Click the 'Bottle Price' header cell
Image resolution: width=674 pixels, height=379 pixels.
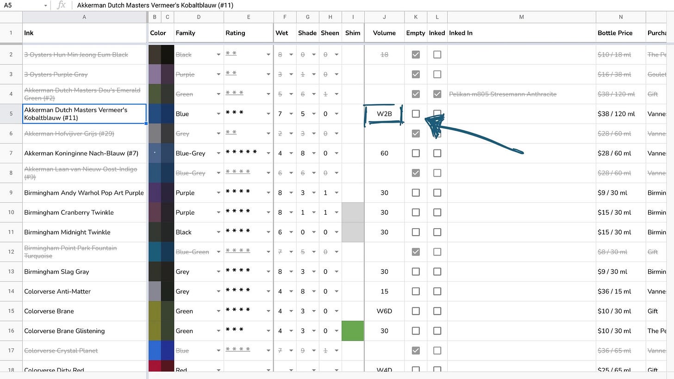[621, 33]
